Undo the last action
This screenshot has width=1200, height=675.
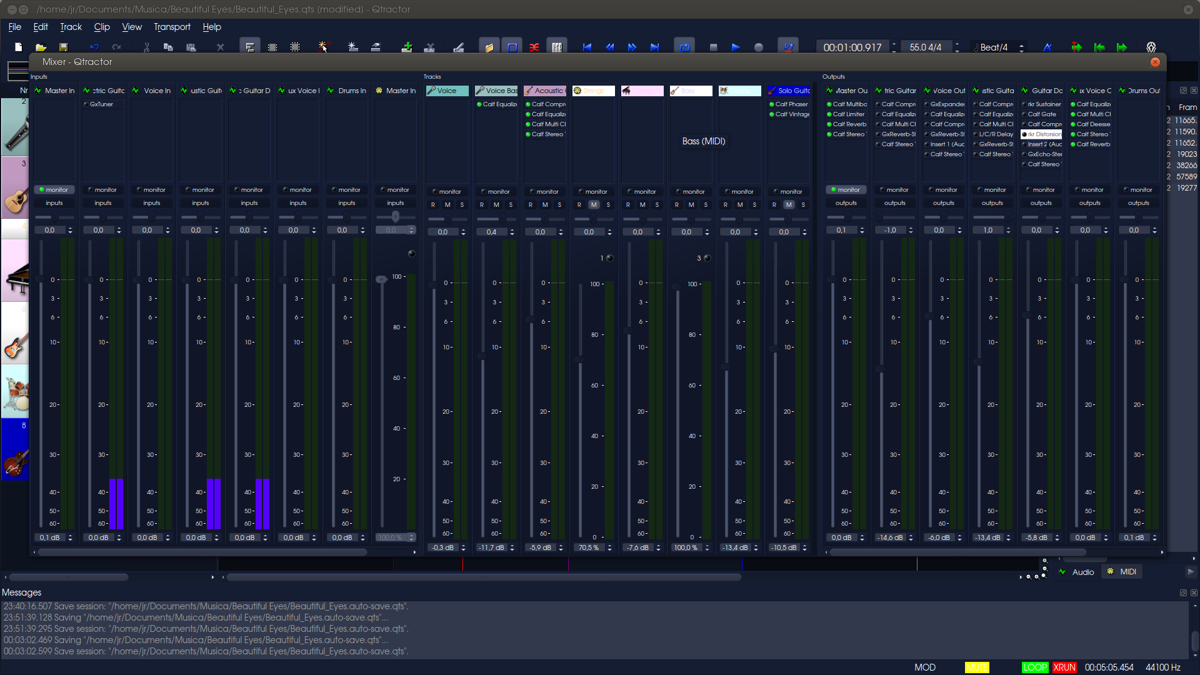94,47
